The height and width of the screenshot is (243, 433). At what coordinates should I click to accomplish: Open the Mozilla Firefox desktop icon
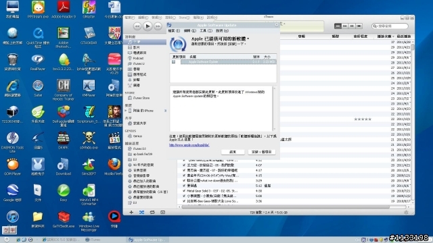pyautogui.click(x=114, y=167)
